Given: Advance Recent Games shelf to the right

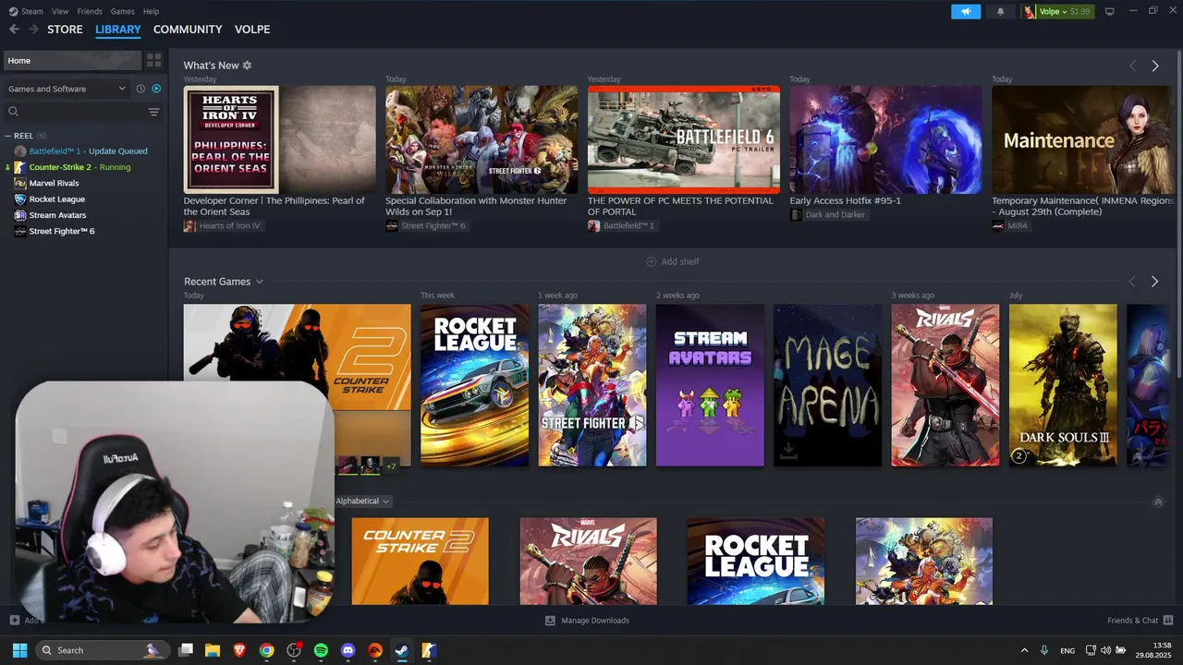Looking at the screenshot, I should click(x=1154, y=281).
